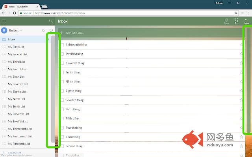Click the Add a to-do input field
This screenshot has height=157, width=252.
[151, 33]
